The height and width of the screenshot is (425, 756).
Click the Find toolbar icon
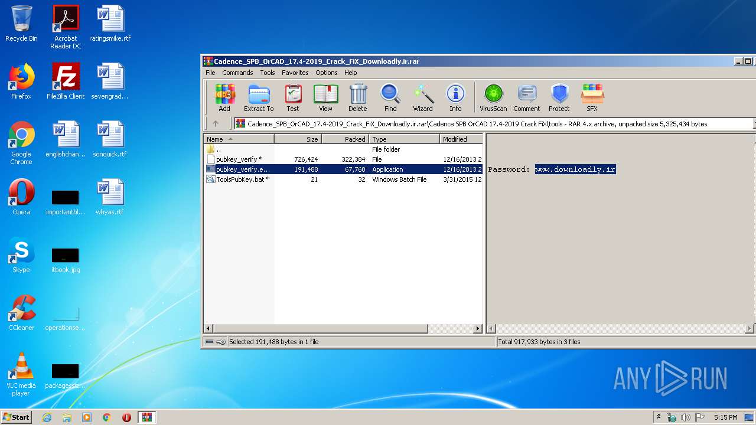click(x=390, y=97)
